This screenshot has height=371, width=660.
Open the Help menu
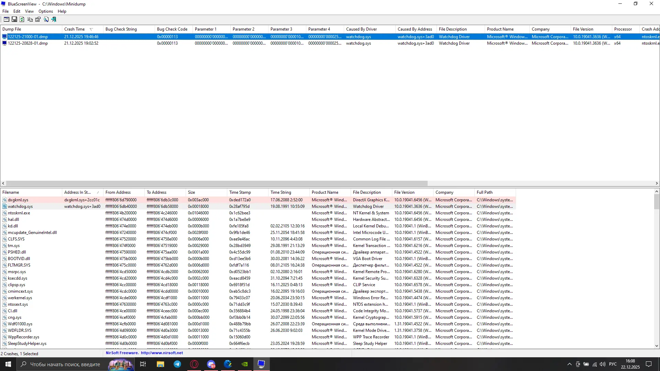click(62, 11)
